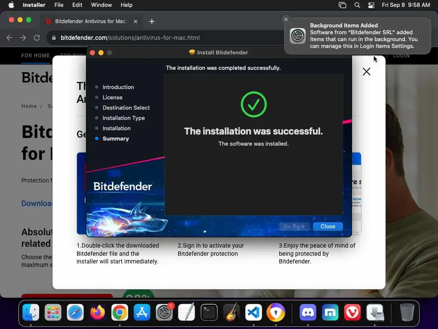
Task: Open the Help menu
Action: [x=126, y=5]
